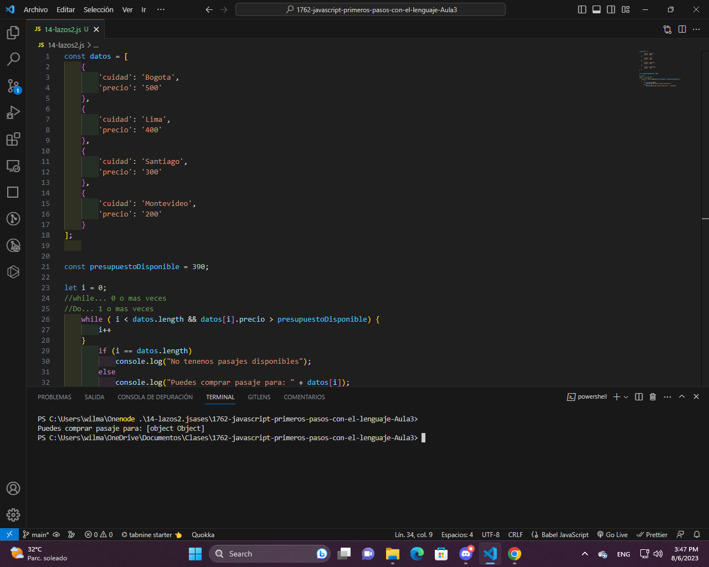Create a new terminal with plus icon

point(616,396)
